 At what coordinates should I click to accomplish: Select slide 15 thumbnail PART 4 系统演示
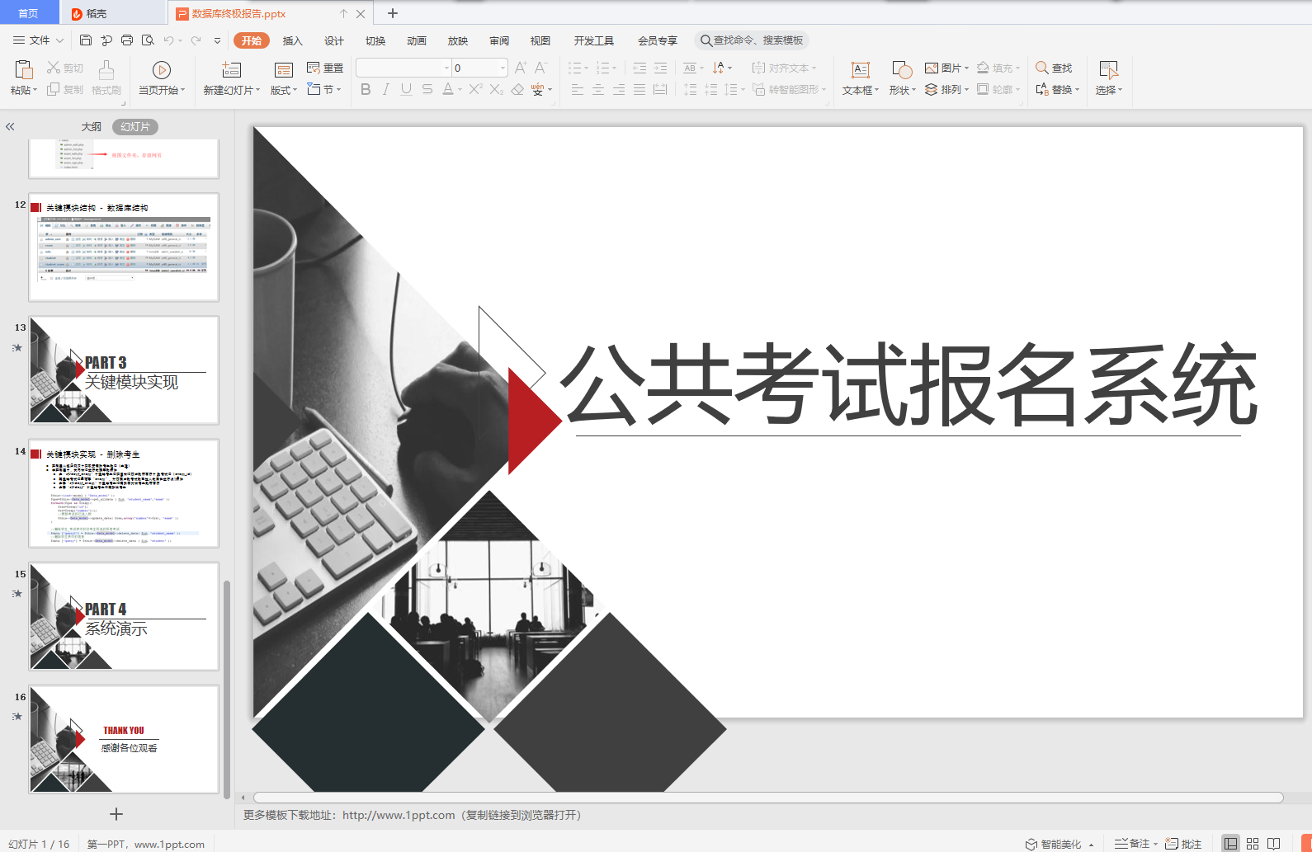(124, 617)
